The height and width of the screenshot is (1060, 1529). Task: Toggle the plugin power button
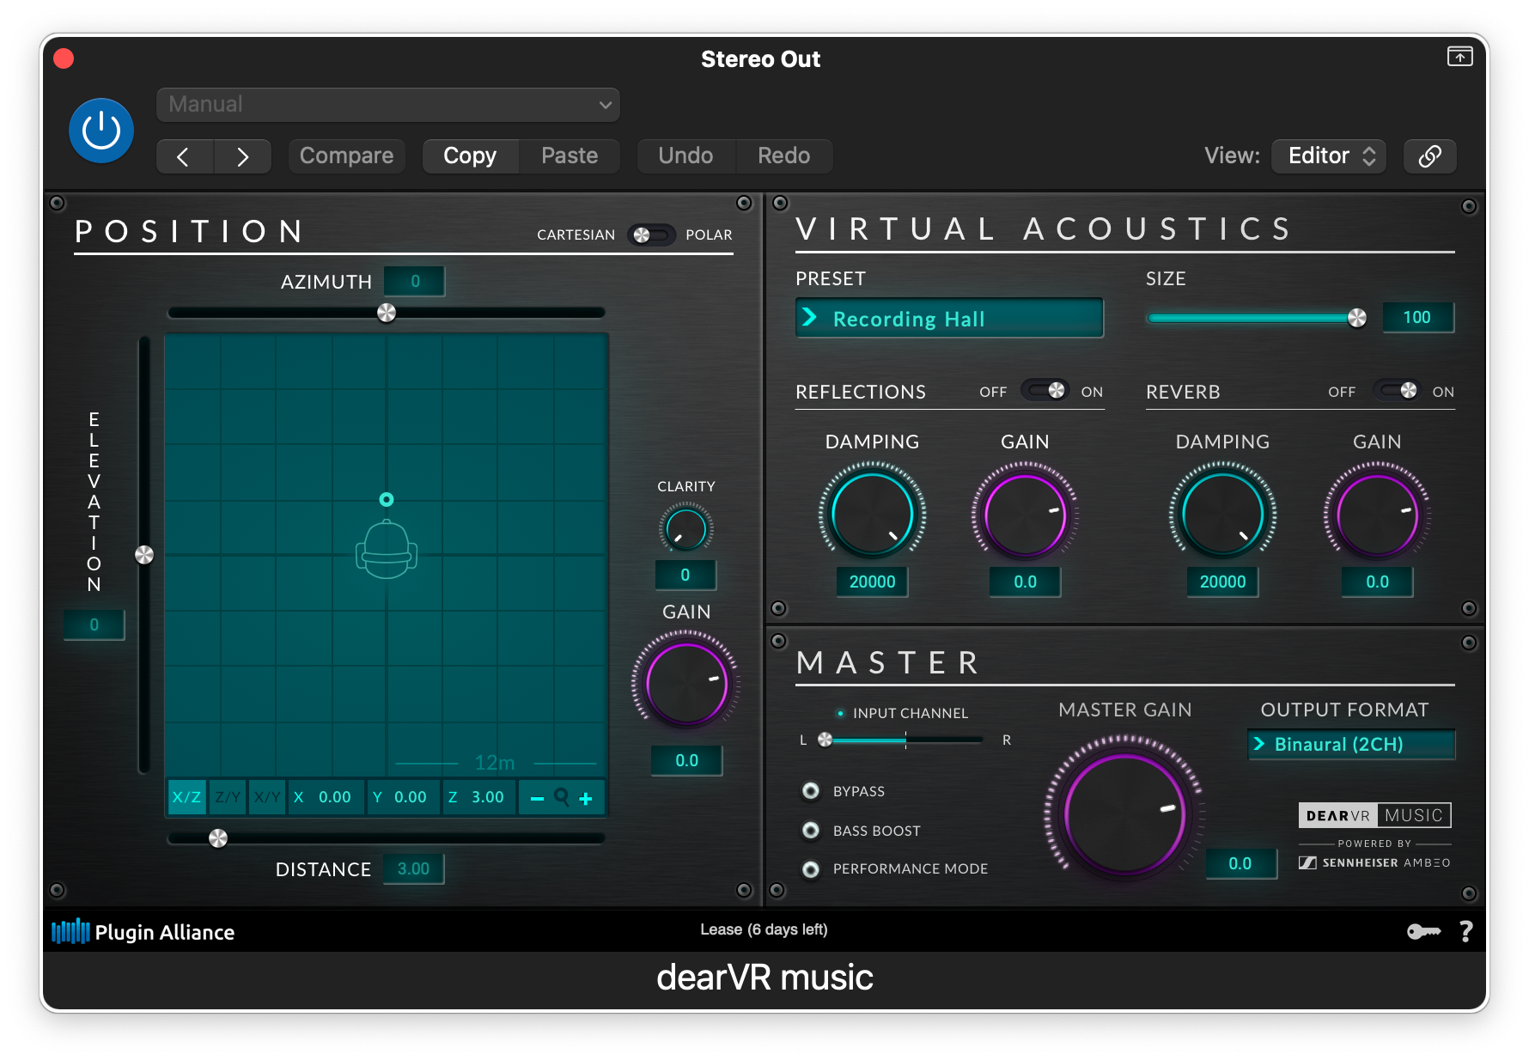pos(101,130)
